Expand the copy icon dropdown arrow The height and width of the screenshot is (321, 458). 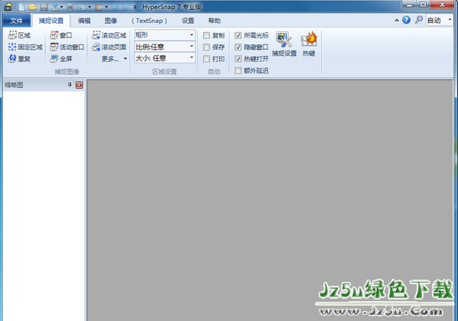90,7
